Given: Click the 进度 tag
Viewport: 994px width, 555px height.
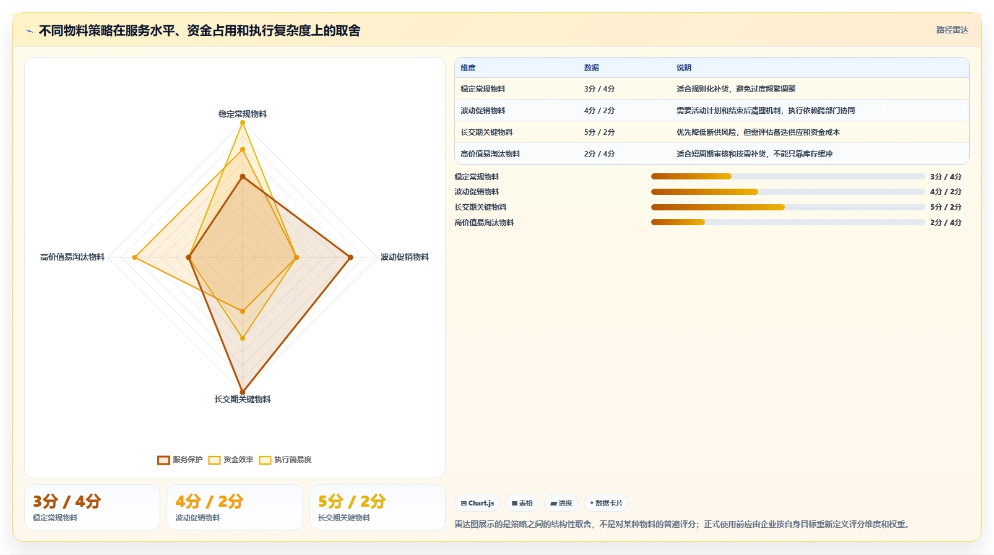Looking at the screenshot, I should [x=561, y=503].
